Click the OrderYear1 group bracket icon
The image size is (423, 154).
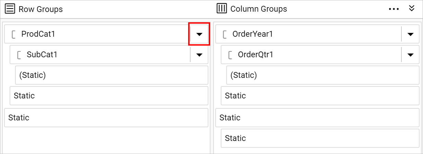(x=225, y=34)
